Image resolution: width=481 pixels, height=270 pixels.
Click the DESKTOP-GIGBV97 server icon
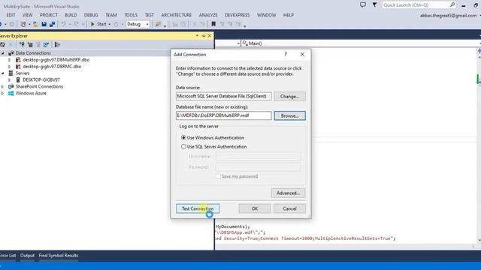pos(18,80)
